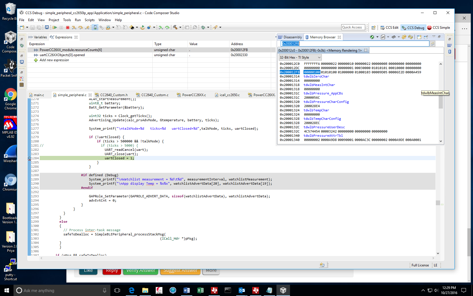This screenshot has height=296, width=473.
Task: Switch to CCS Simple perspective
Action: click(x=439, y=28)
